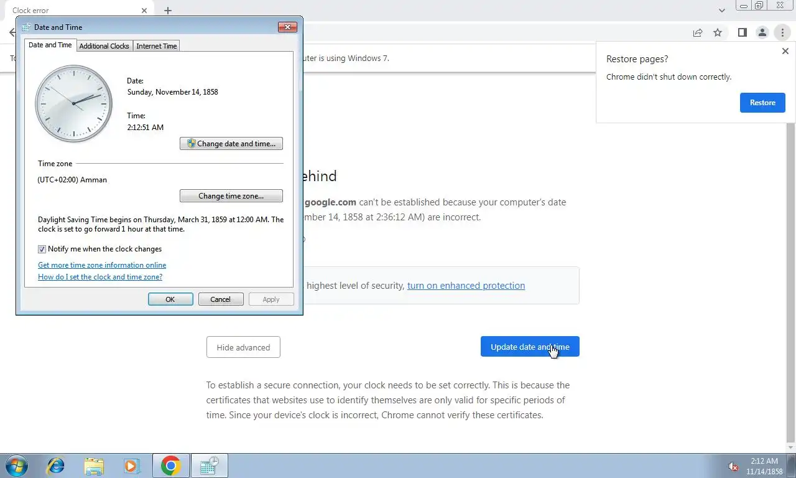796x478 pixels.
Task: Open Windows Media Player on taskbar
Action: pos(131,466)
